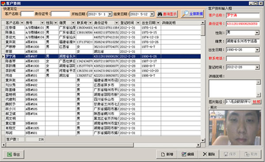
Task: Click the 删除 delete button with X
Action: tap(209, 154)
